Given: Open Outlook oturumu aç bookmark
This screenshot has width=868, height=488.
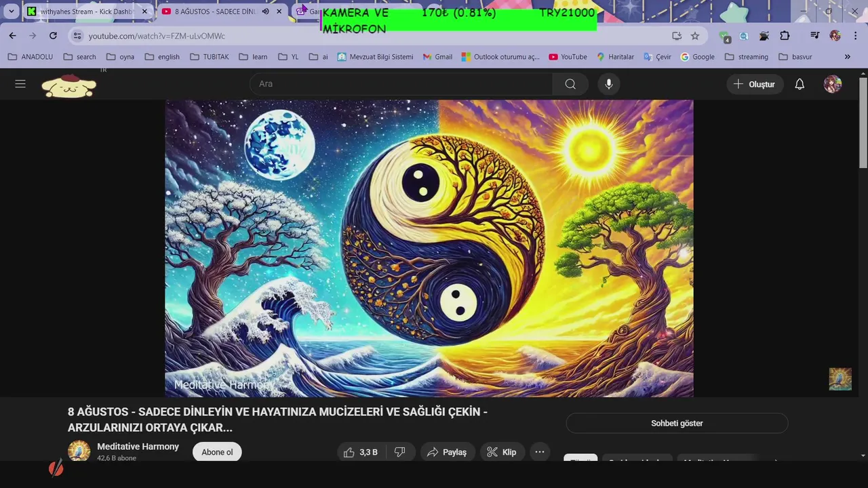Looking at the screenshot, I should pyautogui.click(x=500, y=57).
